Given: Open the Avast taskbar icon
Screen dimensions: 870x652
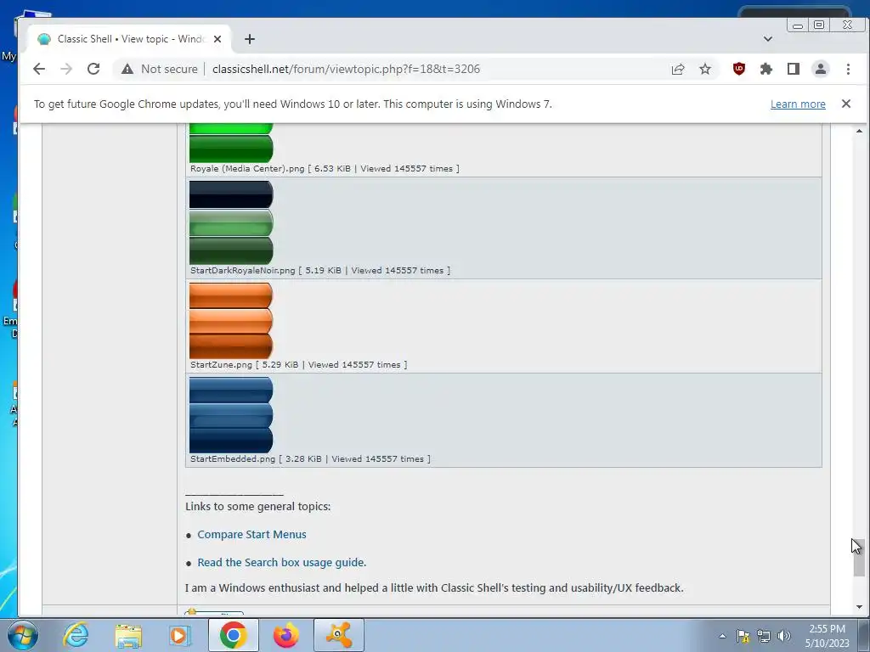Looking at the screenshot, I should tap(339, 635).
